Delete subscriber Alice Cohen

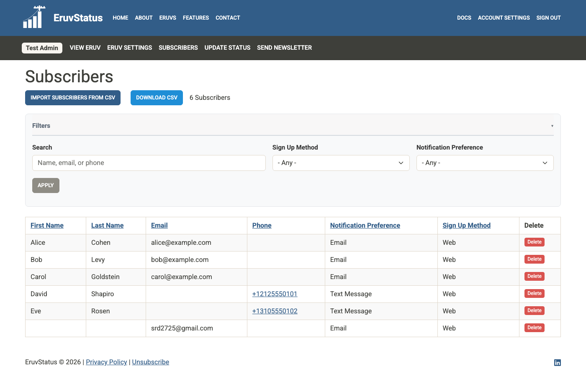click(x=534, y=242)
